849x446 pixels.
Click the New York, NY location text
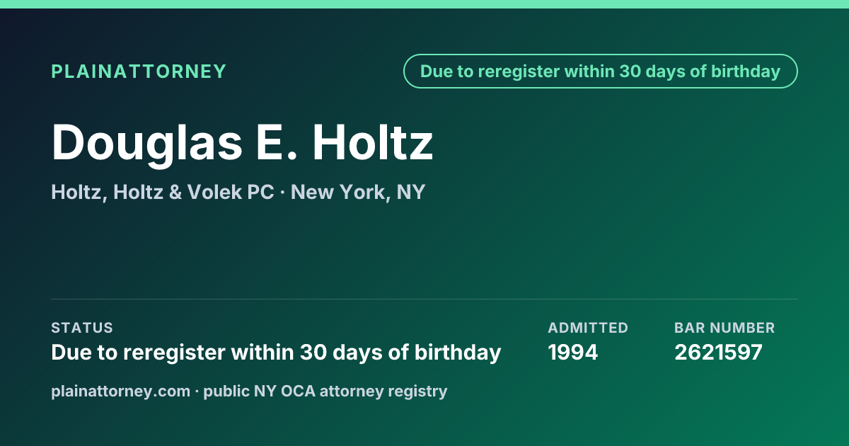[x=358, y=192]
